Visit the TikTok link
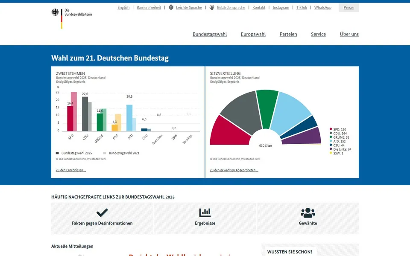 [x=302, y=8]
